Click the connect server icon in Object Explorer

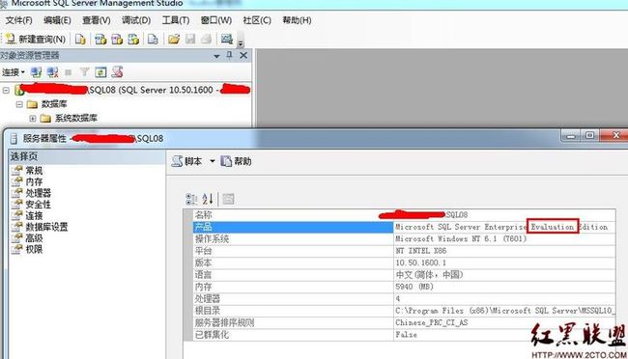36,72
